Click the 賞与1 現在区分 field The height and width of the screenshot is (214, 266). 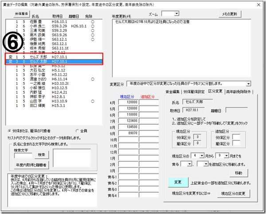129,176
